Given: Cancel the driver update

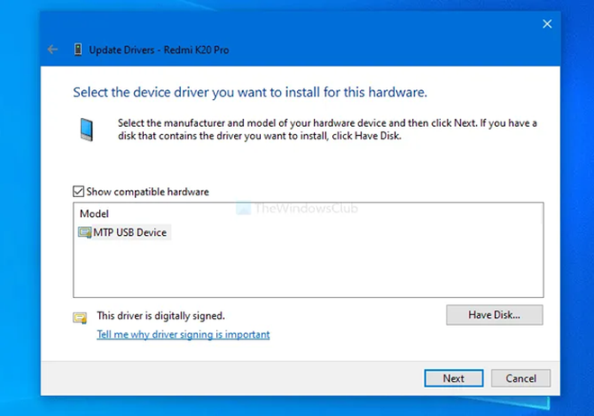Looking at the screenshot, I should pyautogui.click(x=520, y=378).
